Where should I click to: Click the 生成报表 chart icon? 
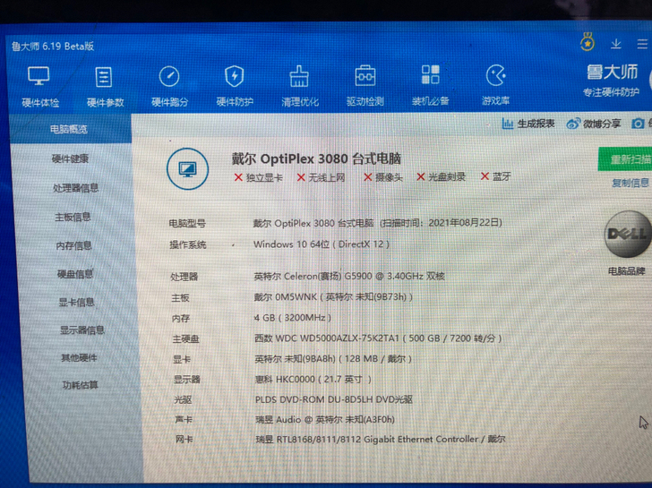(x=507, y=124)
